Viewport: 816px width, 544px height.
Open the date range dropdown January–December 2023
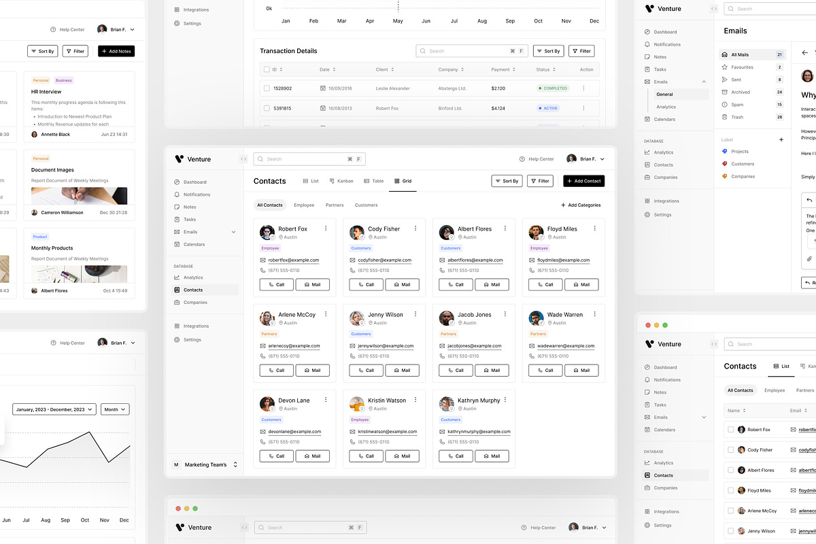[x=55, y=409]
